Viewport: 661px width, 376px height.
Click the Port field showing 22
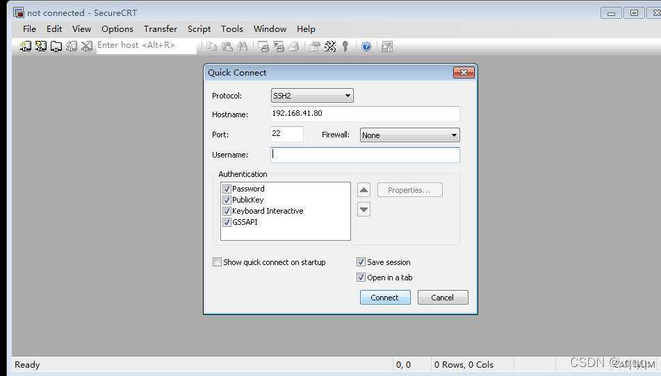tap(286, 134)
